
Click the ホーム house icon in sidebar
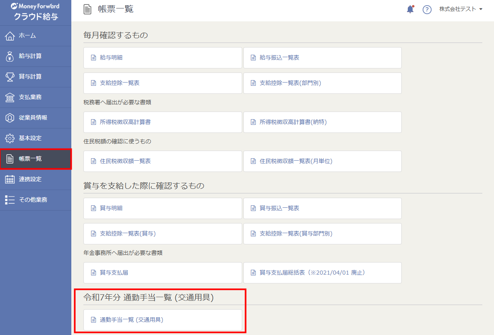point(10,36)
